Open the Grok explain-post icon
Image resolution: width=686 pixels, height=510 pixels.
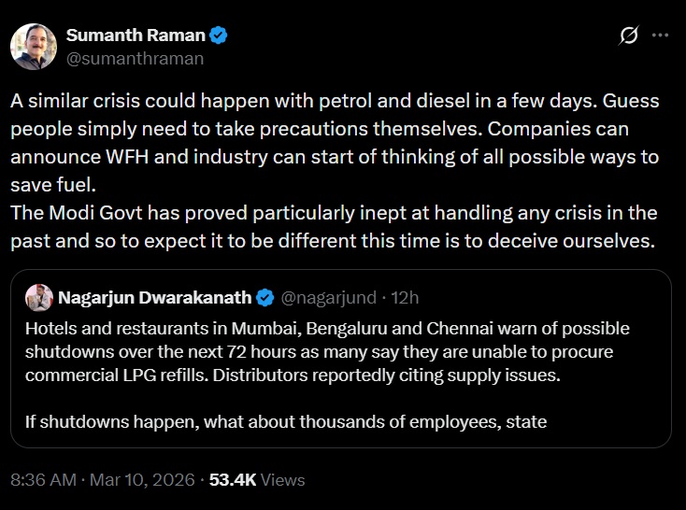tap(629, 35)
